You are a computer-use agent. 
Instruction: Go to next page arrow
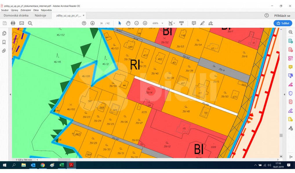pos(92,23)
